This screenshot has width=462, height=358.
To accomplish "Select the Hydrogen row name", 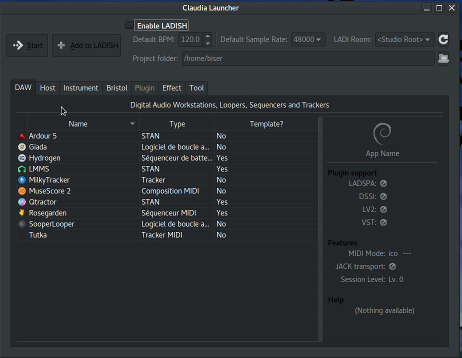I will (x=44, y=158).
